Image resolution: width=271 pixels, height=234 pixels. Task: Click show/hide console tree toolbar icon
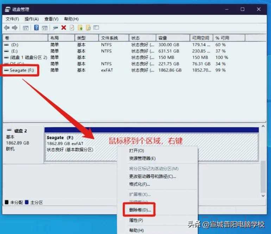click(26, 28)
